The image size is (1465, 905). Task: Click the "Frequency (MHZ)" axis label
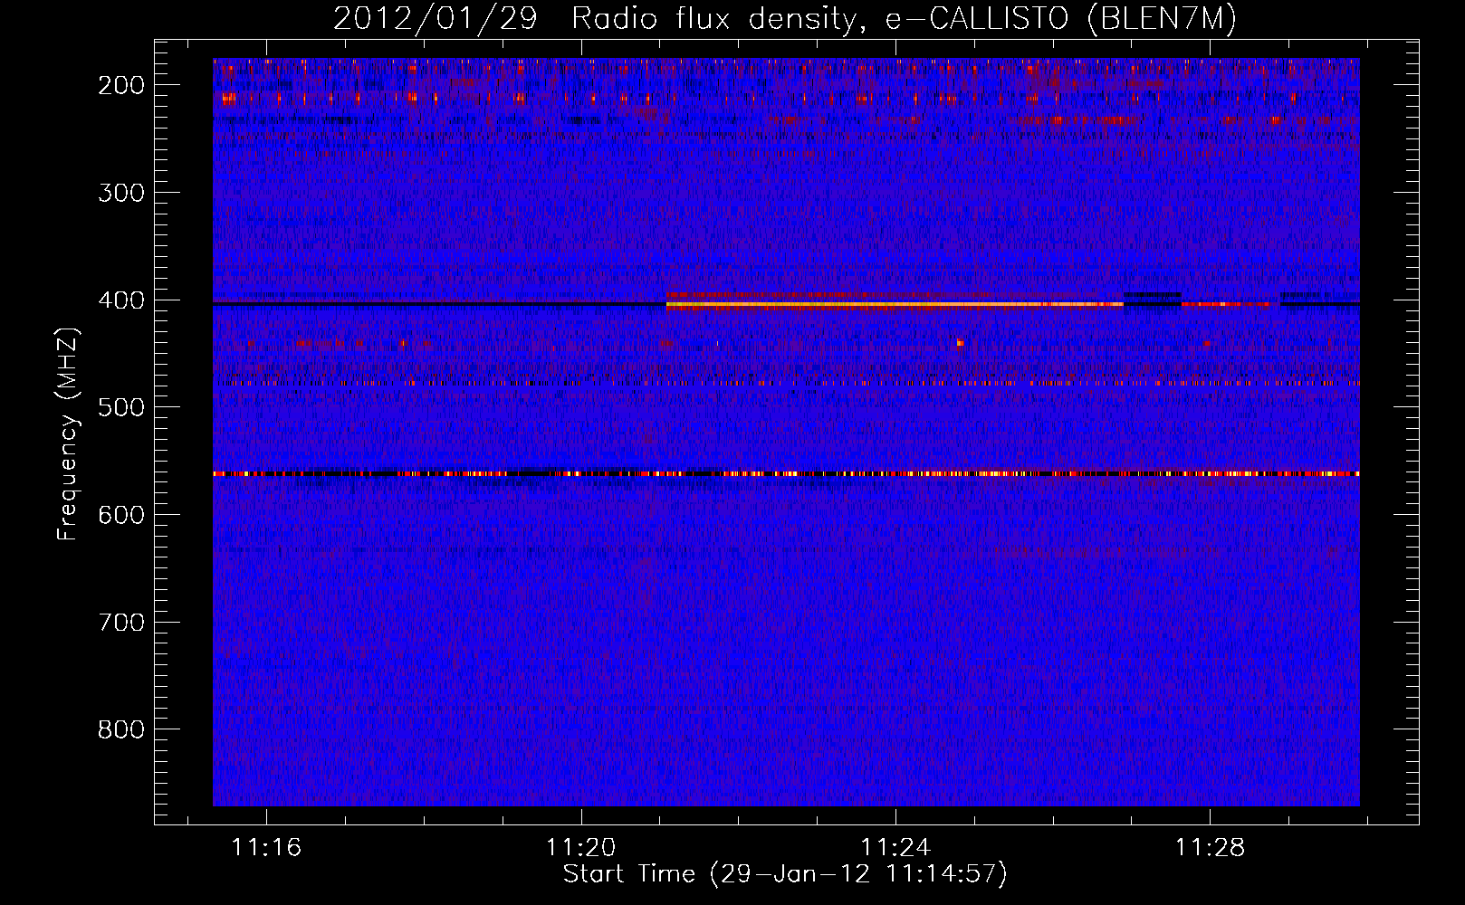point(68,433)
